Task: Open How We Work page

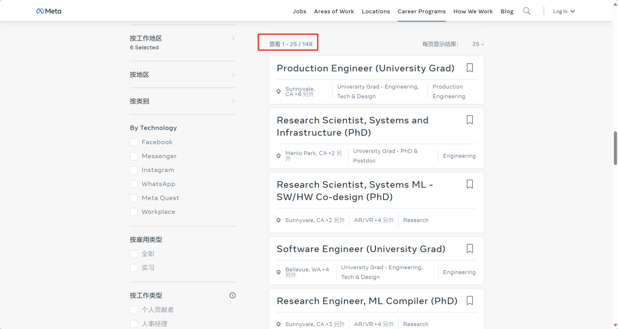Action: pyautogui.click(x=473, y=11)
